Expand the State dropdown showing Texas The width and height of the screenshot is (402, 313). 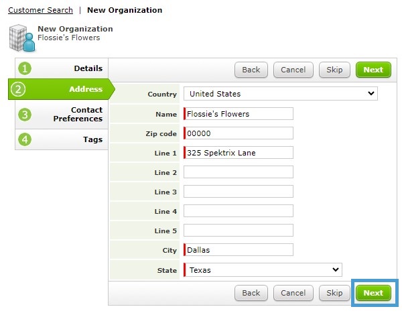tap(263, 270)
